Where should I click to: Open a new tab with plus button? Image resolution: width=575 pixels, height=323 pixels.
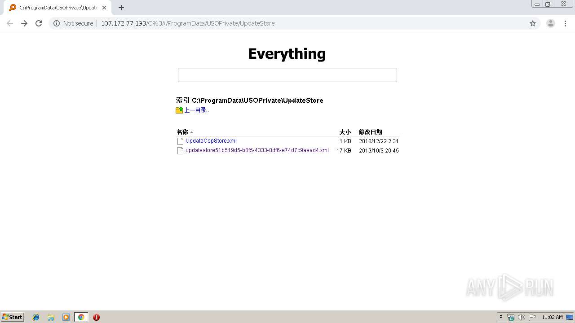(x=121, y=8)
